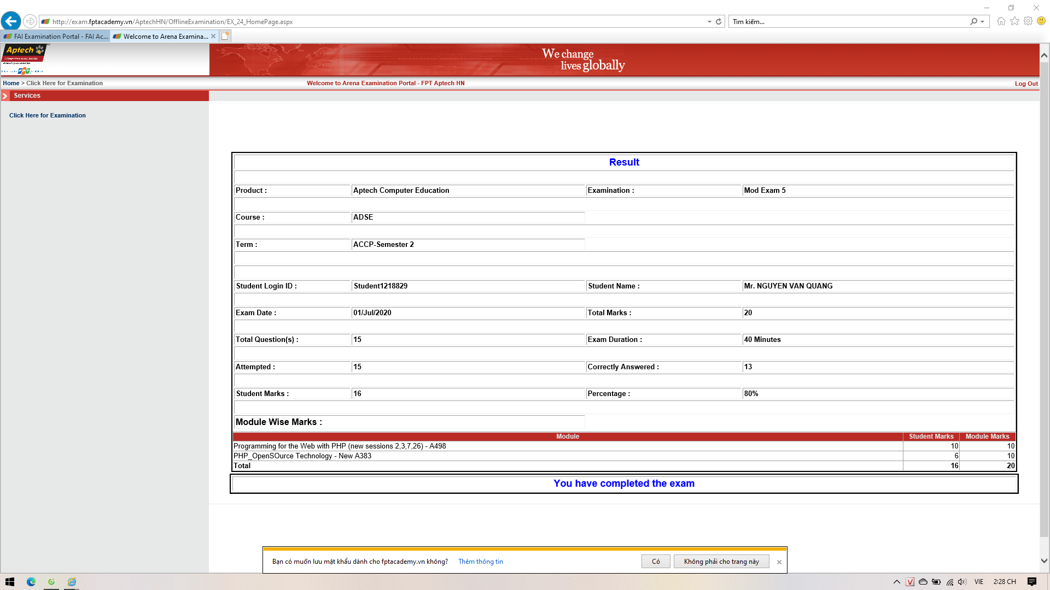Click the Services panel arrow icon
Image resolution: width=1050 pixels, height=590 pixels.
pos(5,96)
